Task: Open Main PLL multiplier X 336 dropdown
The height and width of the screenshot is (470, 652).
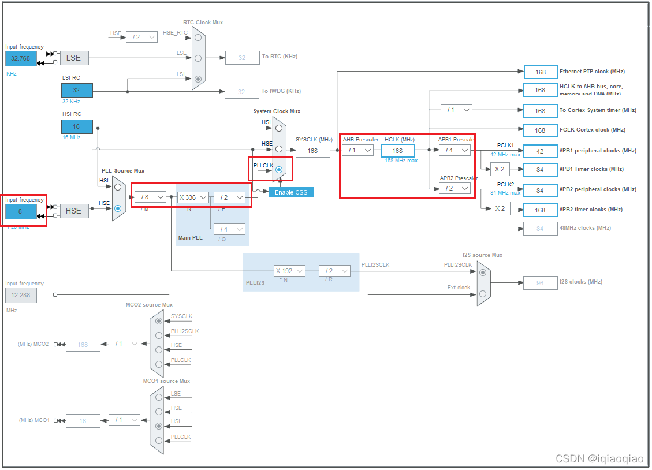Action: (x=193, y=197)
